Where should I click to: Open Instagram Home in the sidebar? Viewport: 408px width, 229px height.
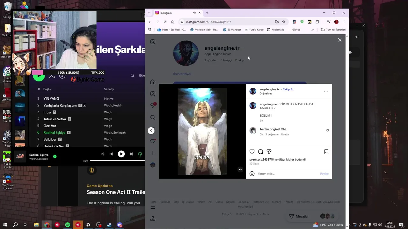click(153, 82)
